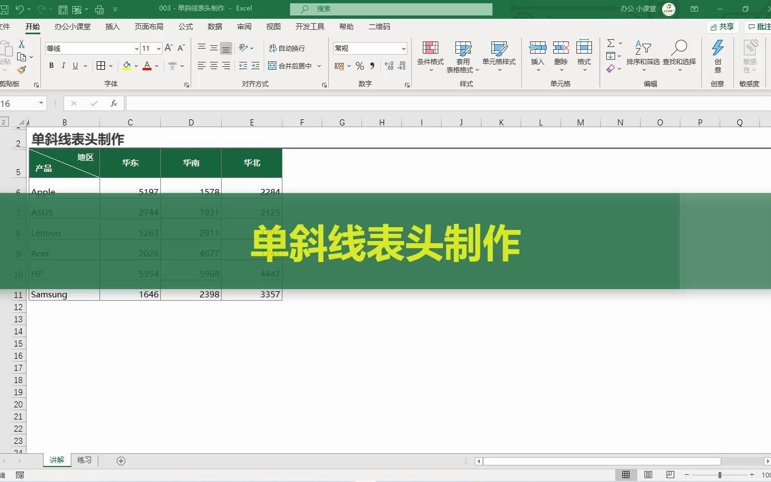The image size is (771, 482).
Task: Add a new sheet with plus icon
Action: [x=121, y=461]
